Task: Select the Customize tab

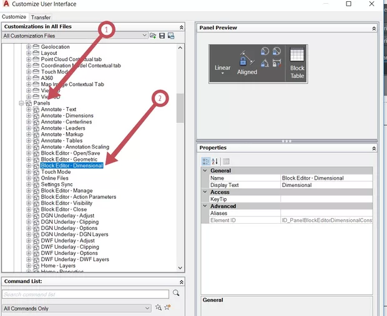Action: point(14,17)
